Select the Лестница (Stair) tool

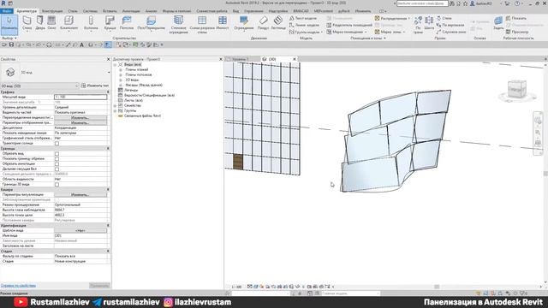click(x=277, y=23)
